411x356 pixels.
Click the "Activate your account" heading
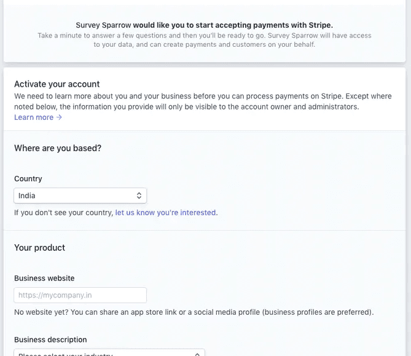tap(57, 84)
